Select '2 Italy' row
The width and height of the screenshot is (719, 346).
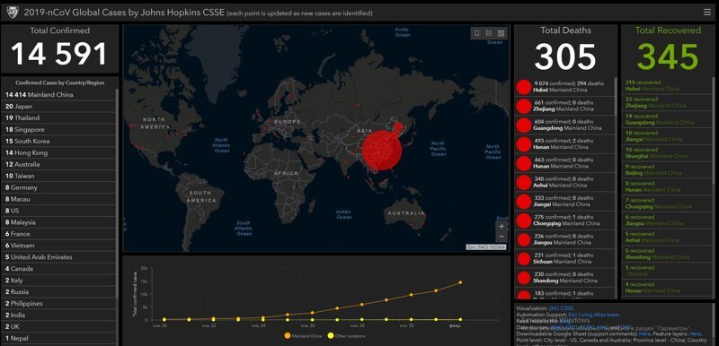[58, 281]
